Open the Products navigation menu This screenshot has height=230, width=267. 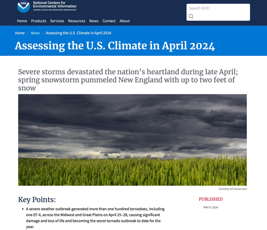pos(39,21)
